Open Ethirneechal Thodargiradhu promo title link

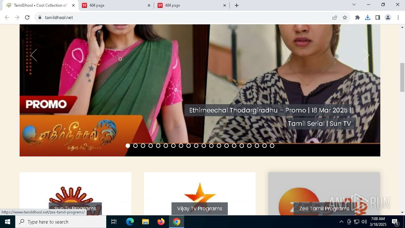270,117
